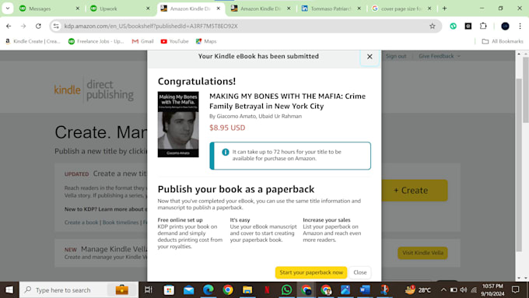This screenshot has height=298, width=529.
Task: Open YouTube bookmark
Action: (x=174, y=41)
